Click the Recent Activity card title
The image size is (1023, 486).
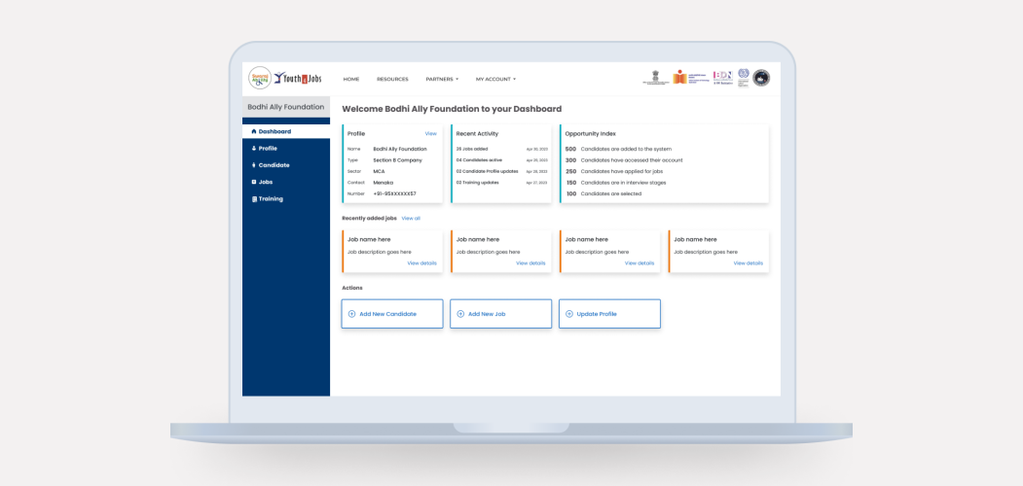pos(477,133)
